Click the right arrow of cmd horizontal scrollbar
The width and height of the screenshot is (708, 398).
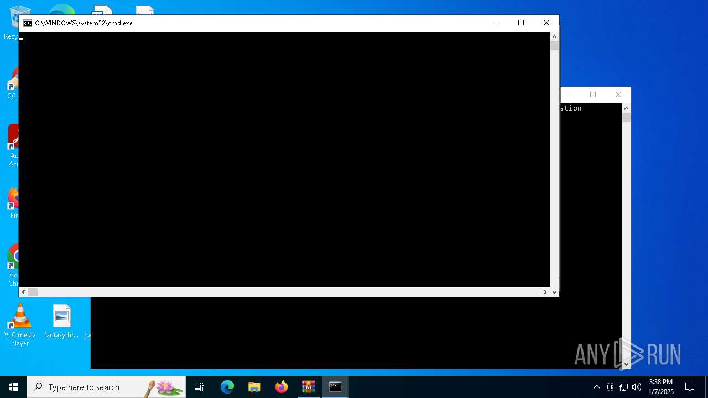click(x=545, y=292)
